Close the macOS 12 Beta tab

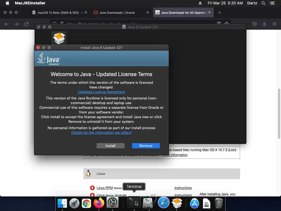tap(86, 12)
